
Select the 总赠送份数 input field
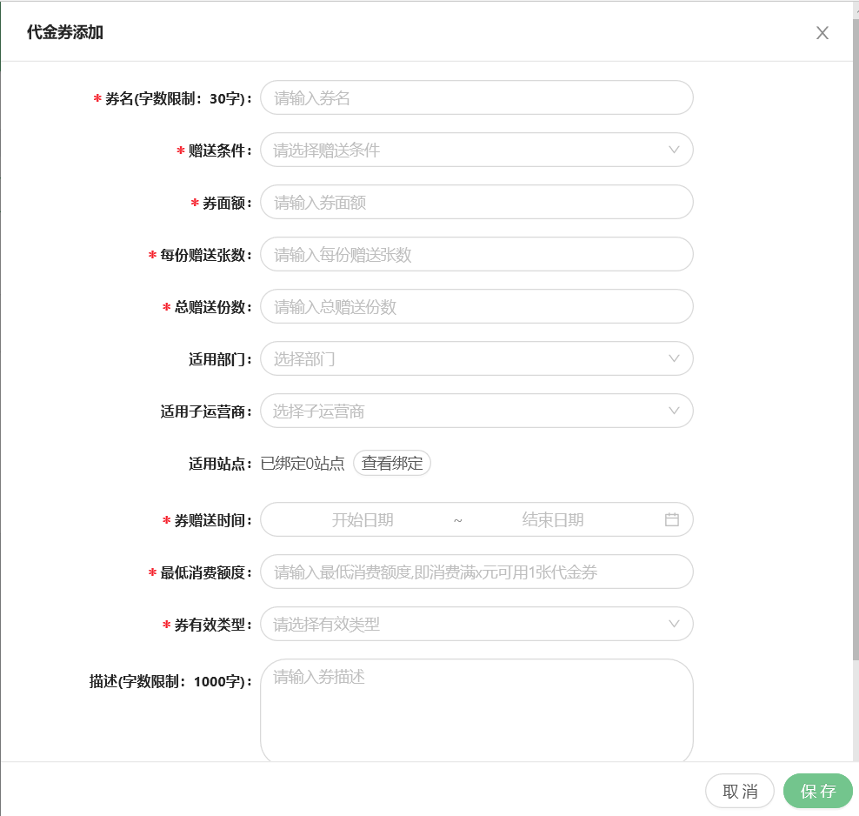[476, 306]
